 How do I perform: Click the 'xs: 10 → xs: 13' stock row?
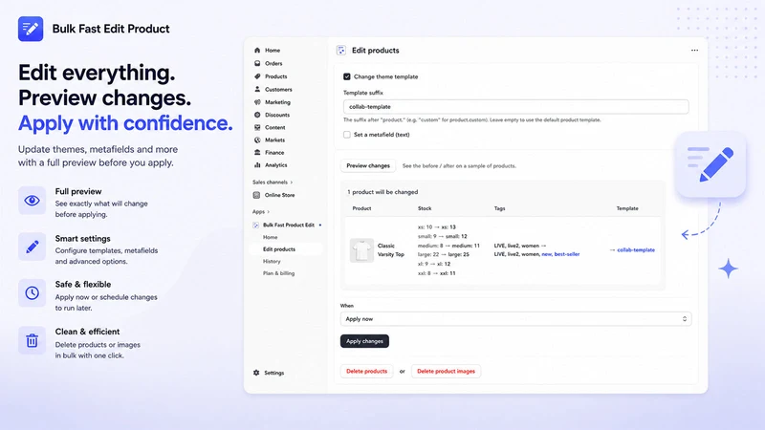[436, 227]
